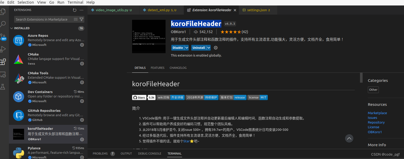The width and height of the screenshot is (404, 159).
Task: Open manage gear for Dev Containers
Action: (82, 101)
